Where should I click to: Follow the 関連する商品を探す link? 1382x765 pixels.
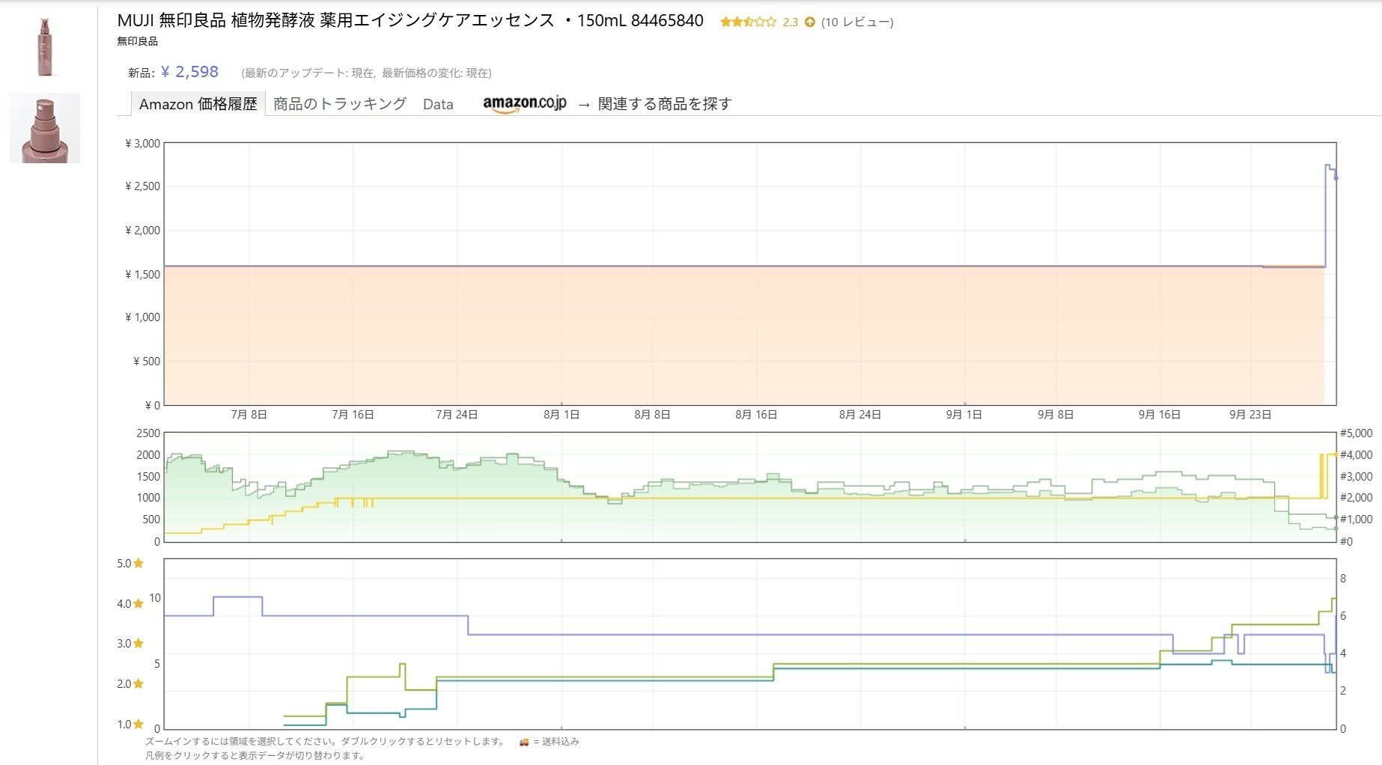[665, 104]
